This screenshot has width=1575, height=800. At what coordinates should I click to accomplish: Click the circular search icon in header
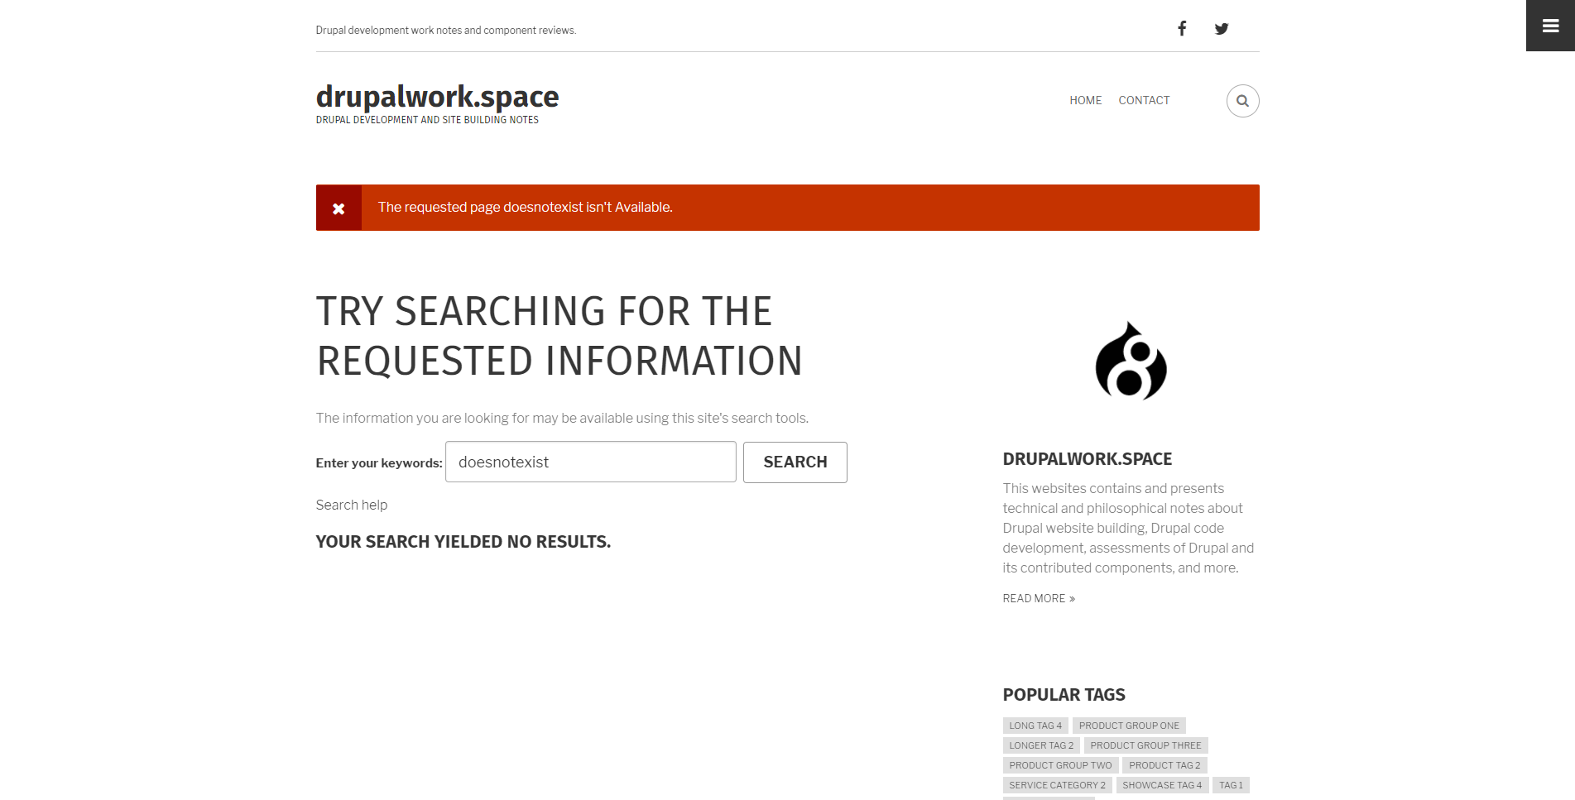1242,101
